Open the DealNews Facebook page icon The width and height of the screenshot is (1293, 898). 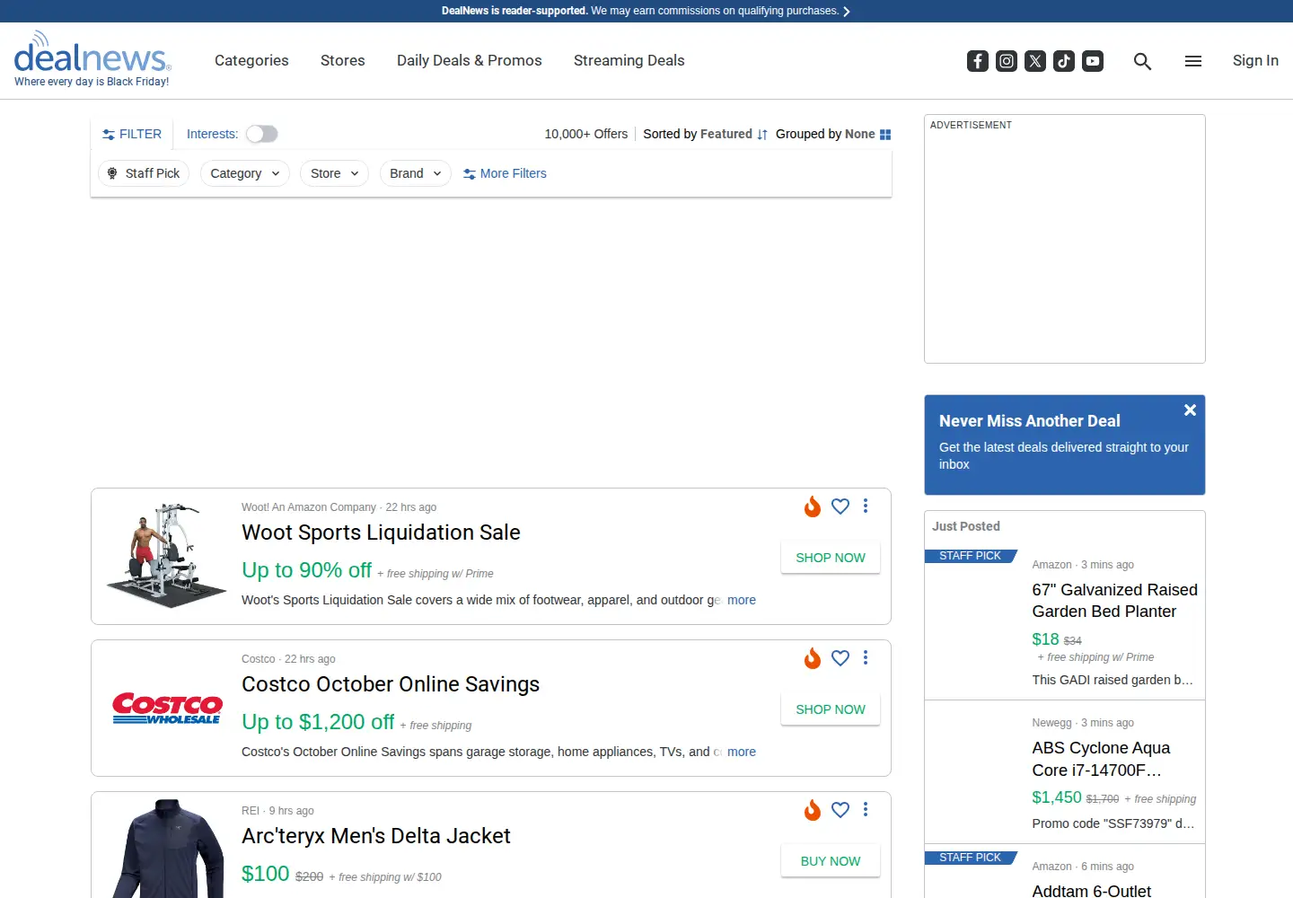[x=978, y=61]
